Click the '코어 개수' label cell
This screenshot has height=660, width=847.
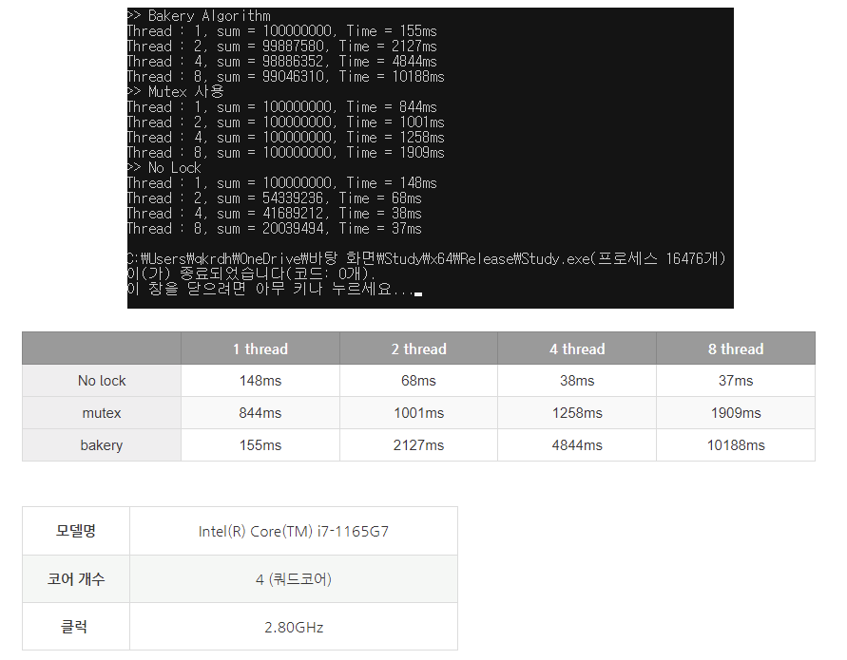click(x=76, y=579)
